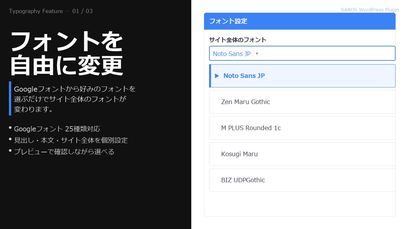Viewport: 408px width, 229px height.
Task: Choose Zen Maru Gothic font option
Action: (x=302, y=102)
